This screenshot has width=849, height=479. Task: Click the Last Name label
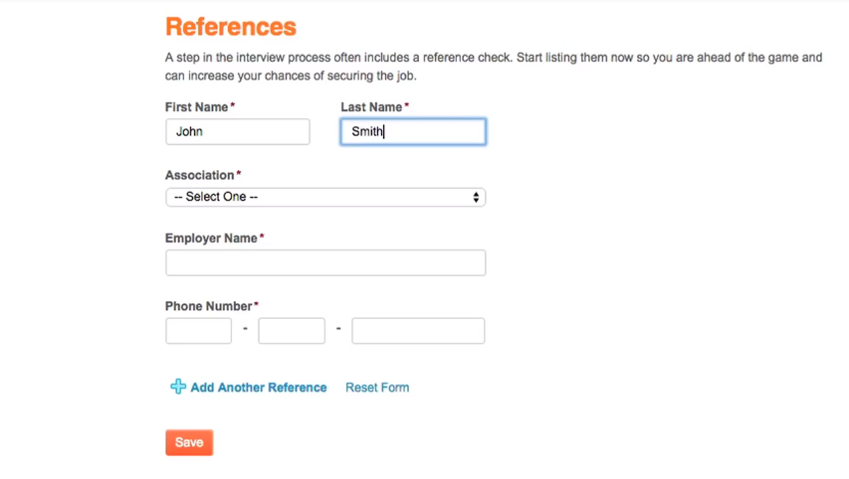point(371,106)
